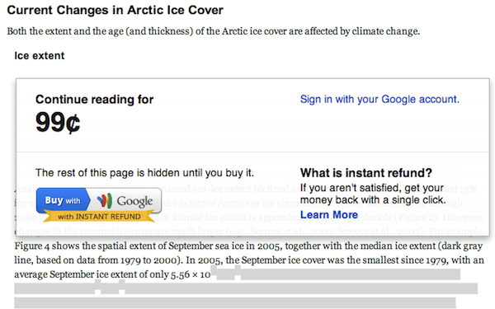Click the What is instant refund? heading

[x=365, y=173]
